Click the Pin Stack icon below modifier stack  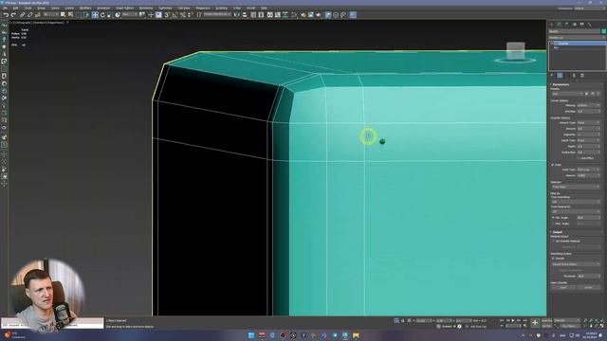[x=552, y=76]
